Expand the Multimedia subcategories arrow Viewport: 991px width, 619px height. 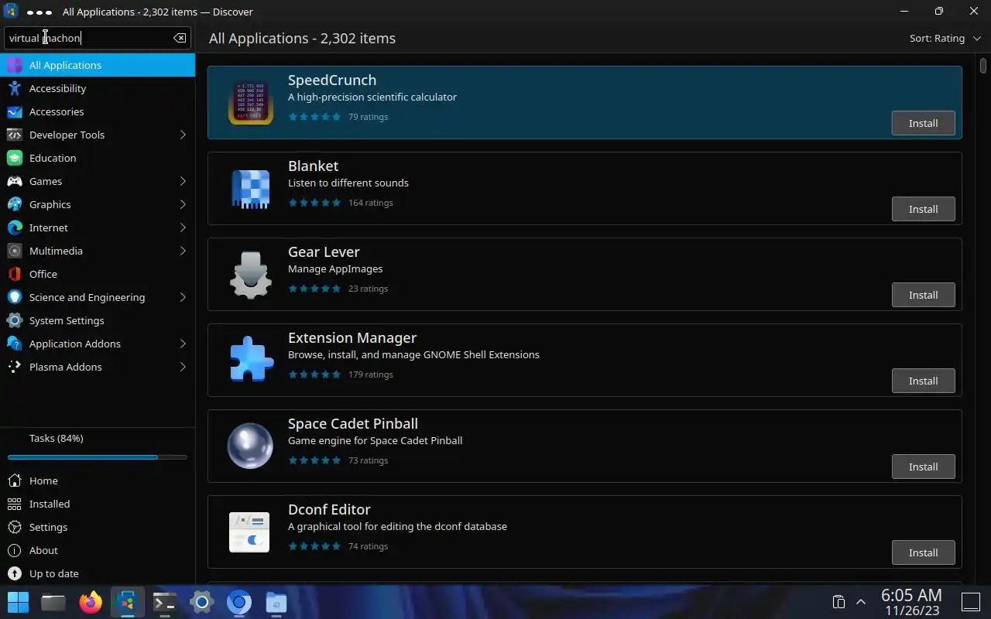pyautogui.click(x=183, y=251)
